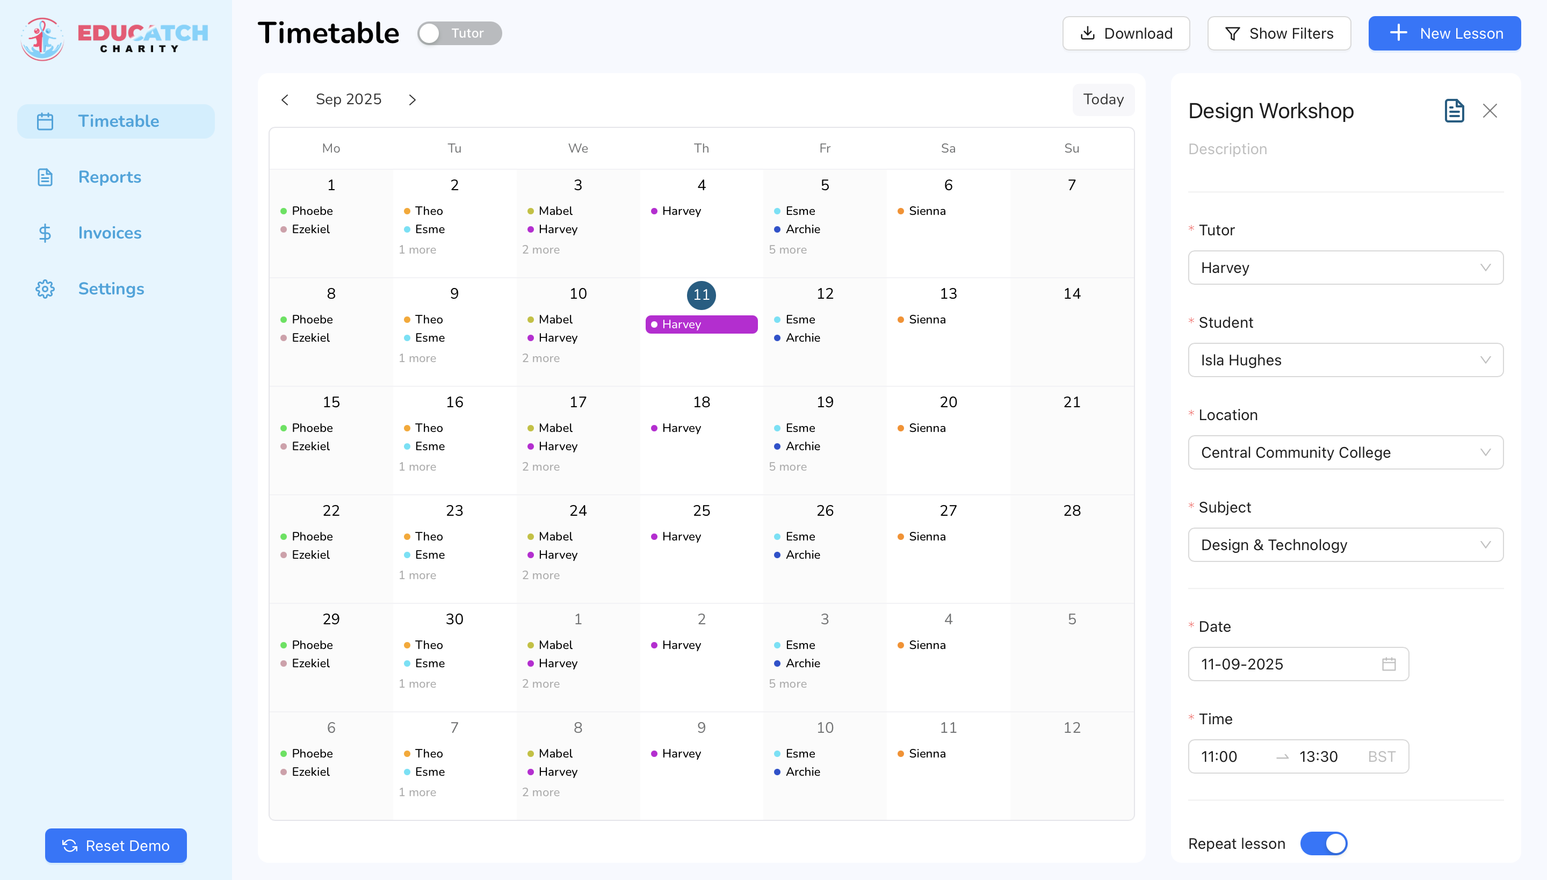Expand the Tutor dropdown showing Harvey
The height and width of the screenshot is (880, 1547).
coord(1345,268)
